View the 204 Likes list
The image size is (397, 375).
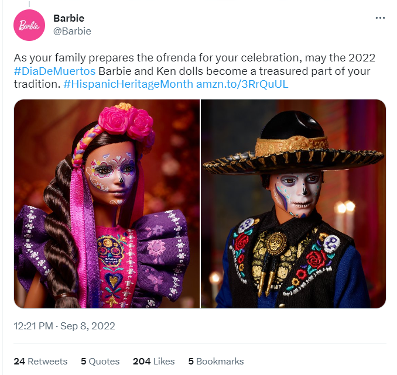[153, 362]
